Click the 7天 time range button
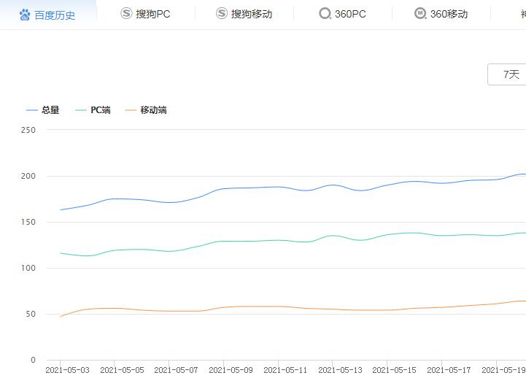 [511, 74]
